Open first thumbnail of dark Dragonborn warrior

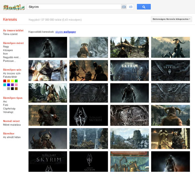point(48,47)
